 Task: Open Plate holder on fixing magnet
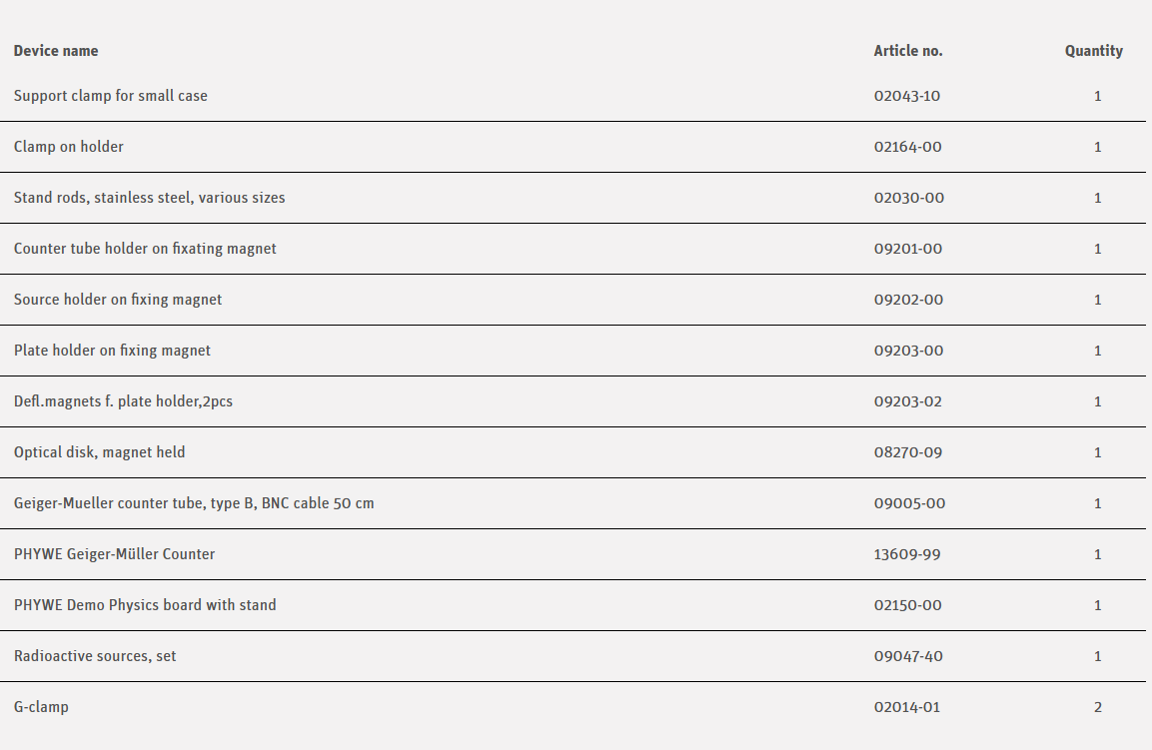112,351
